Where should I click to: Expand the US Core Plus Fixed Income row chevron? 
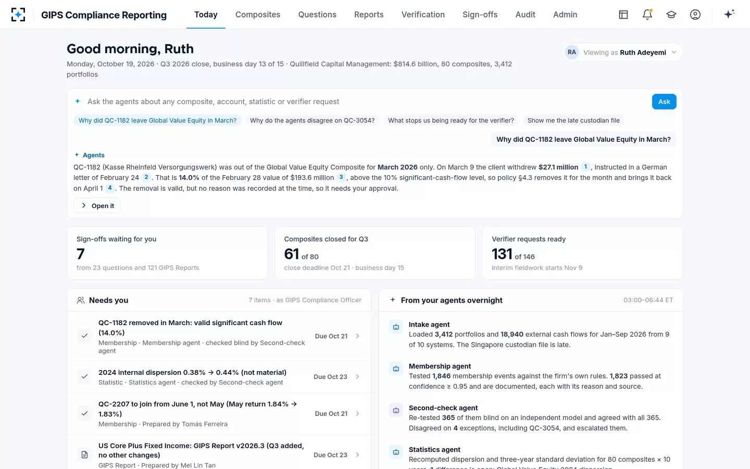357,455
